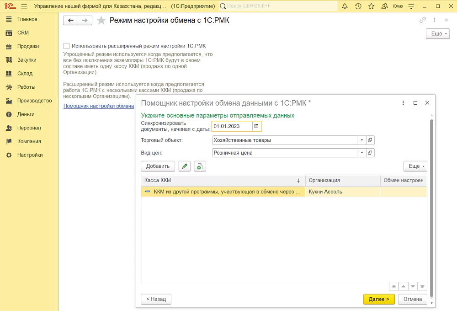
Task: Add page to favorites with gray star
Action: [x=101, y=20]
